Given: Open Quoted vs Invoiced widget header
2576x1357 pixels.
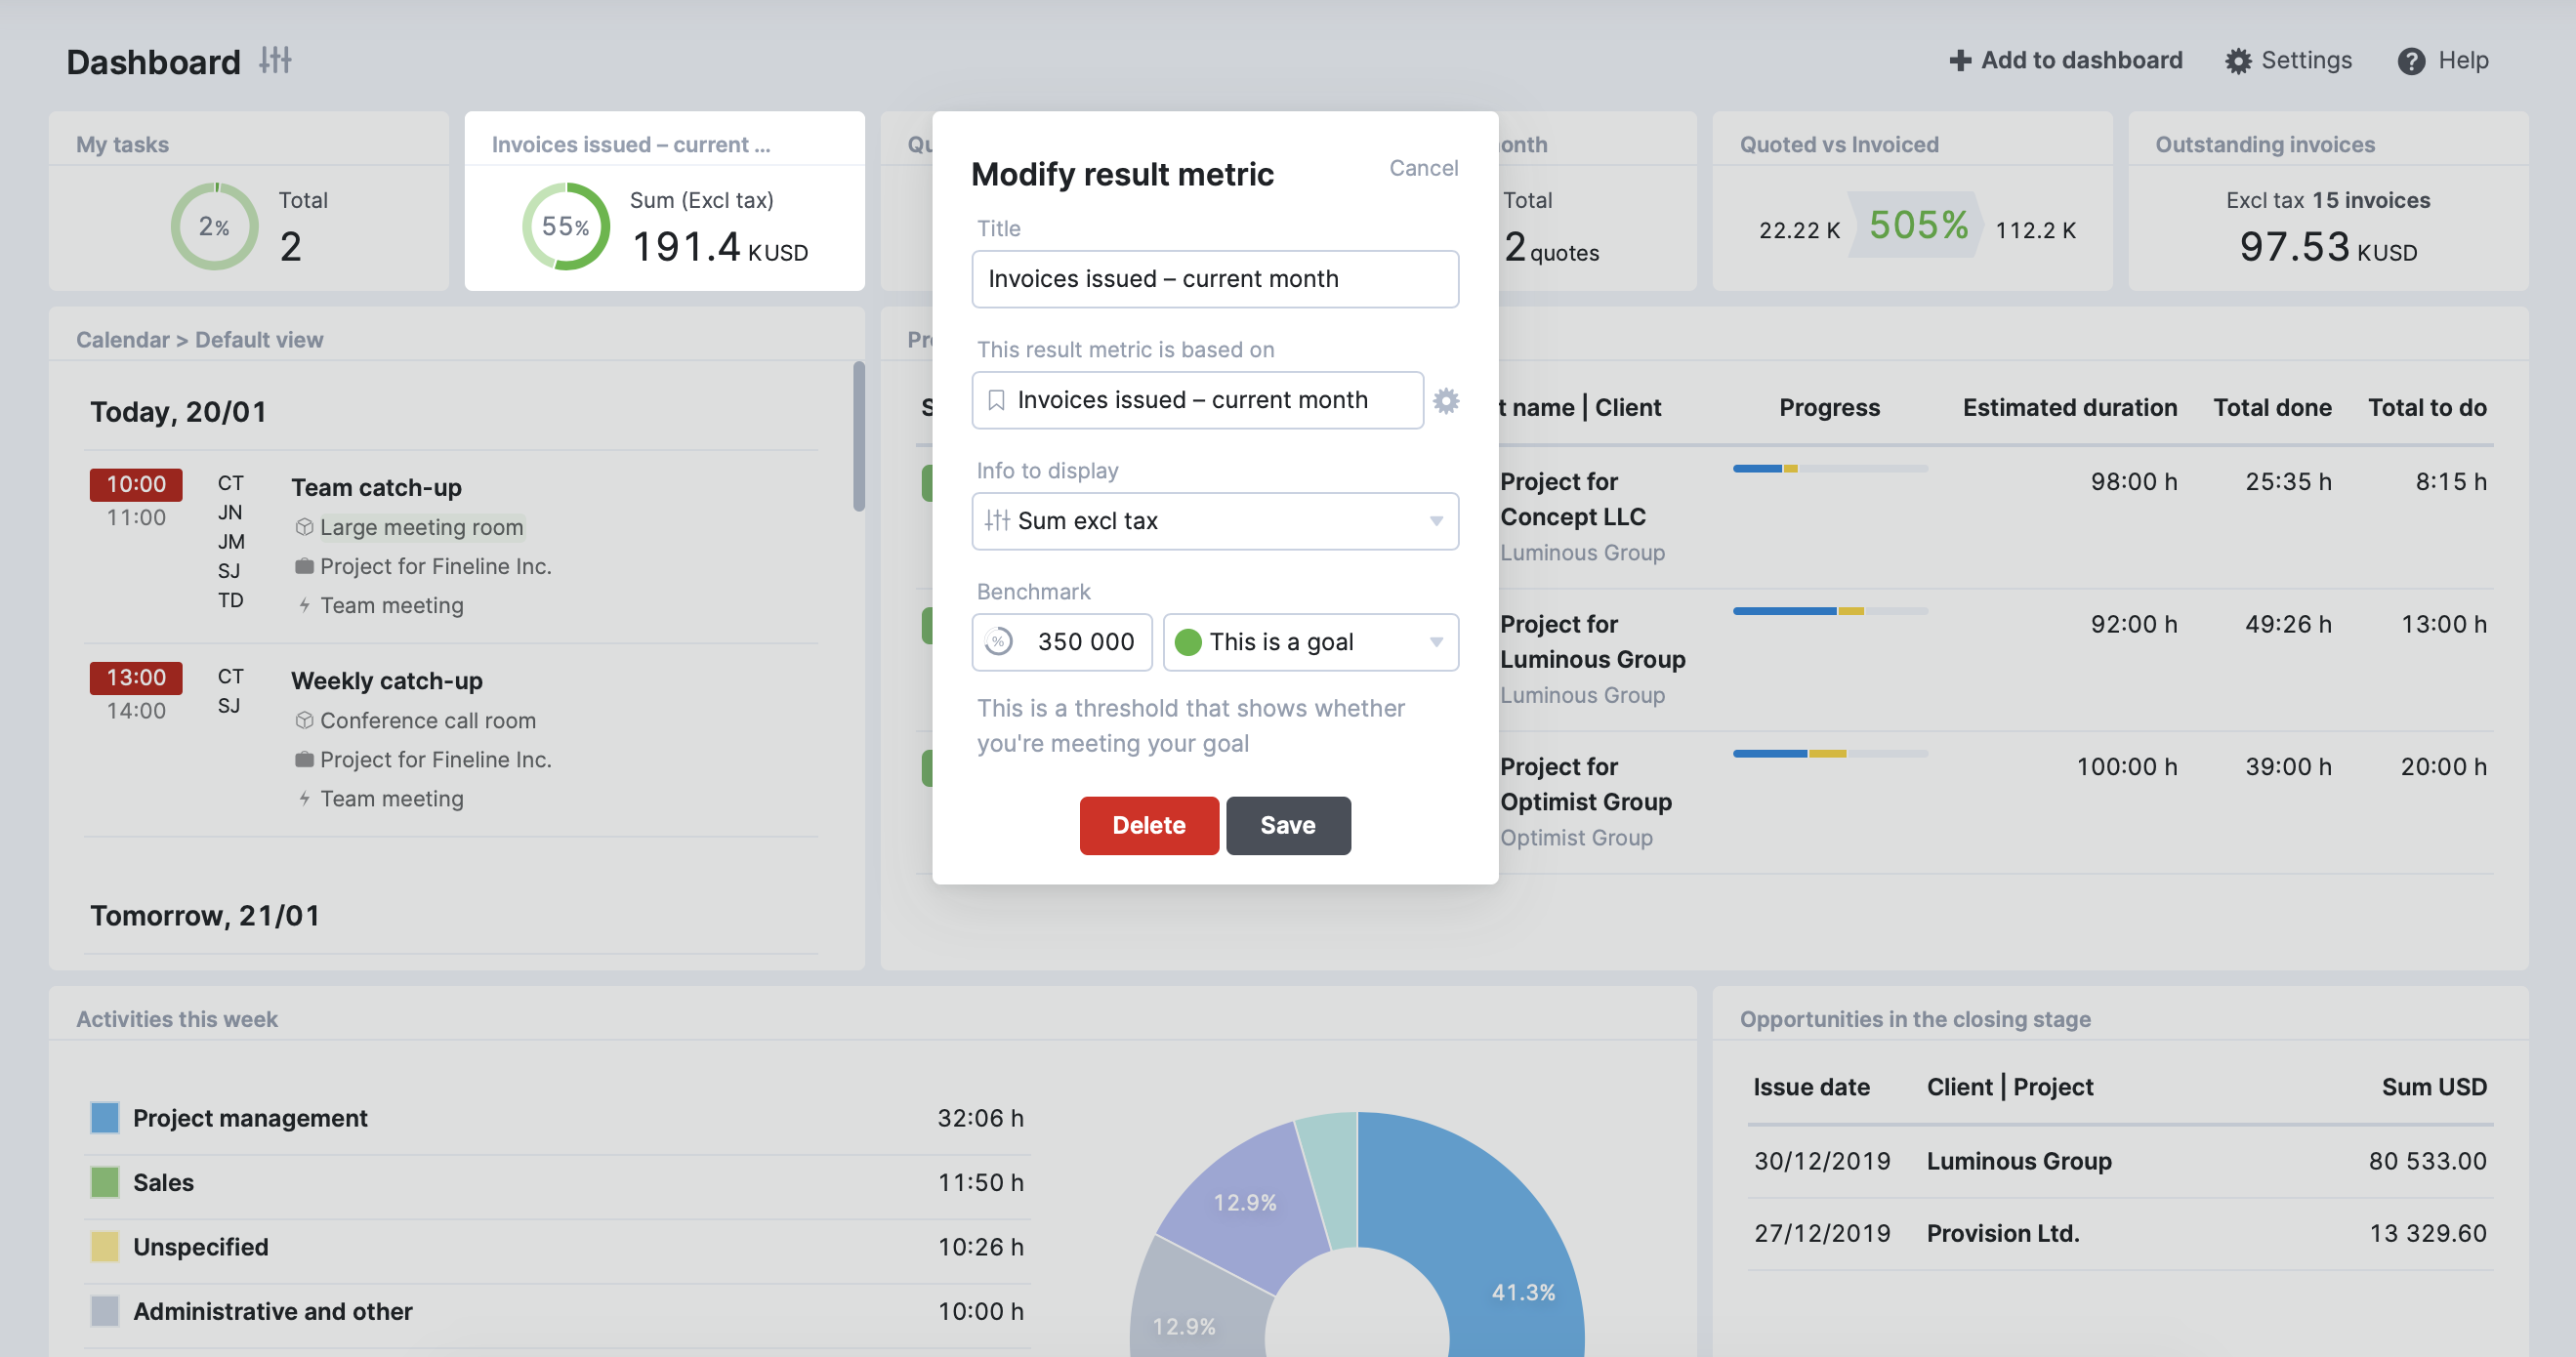Looking at the screenshot, I should 1839,145.
